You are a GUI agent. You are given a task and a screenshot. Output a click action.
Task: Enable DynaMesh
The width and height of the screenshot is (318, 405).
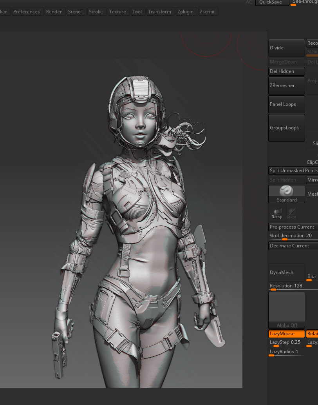pos(286,272)
